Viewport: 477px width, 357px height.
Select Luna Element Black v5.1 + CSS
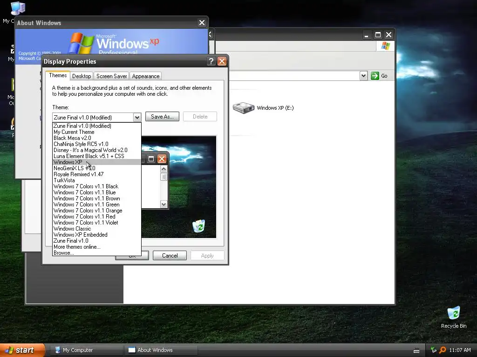97,156
